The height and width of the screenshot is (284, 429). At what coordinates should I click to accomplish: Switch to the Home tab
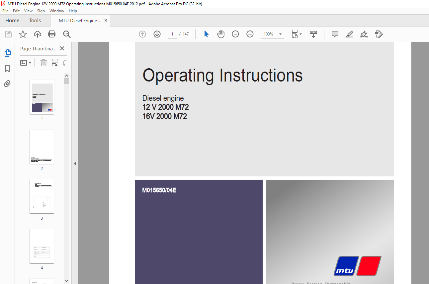coord(12,21)
